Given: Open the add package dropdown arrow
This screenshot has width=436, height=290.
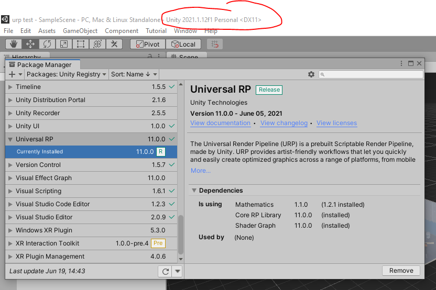Looking at the screenshot, I should [20, 74].
